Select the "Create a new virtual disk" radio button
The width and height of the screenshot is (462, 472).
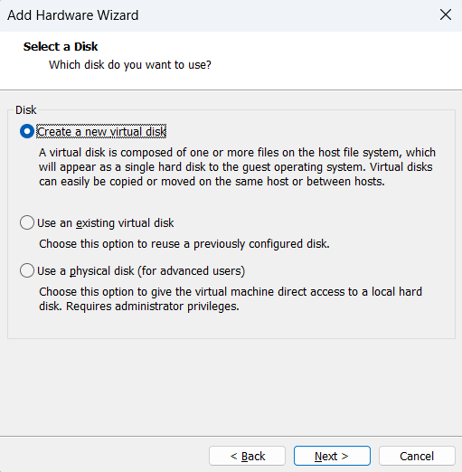point(27,131)
